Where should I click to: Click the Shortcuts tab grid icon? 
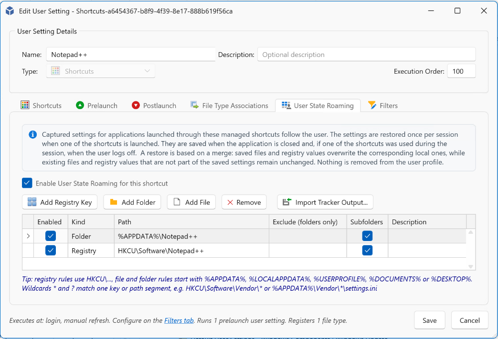click(x=25, y=105)
